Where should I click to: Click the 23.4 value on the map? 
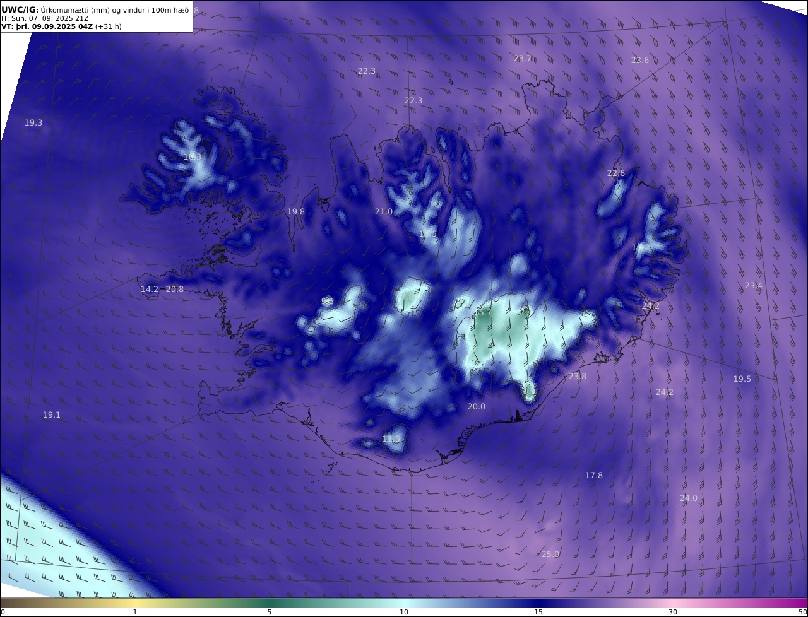tap(753, 286)
